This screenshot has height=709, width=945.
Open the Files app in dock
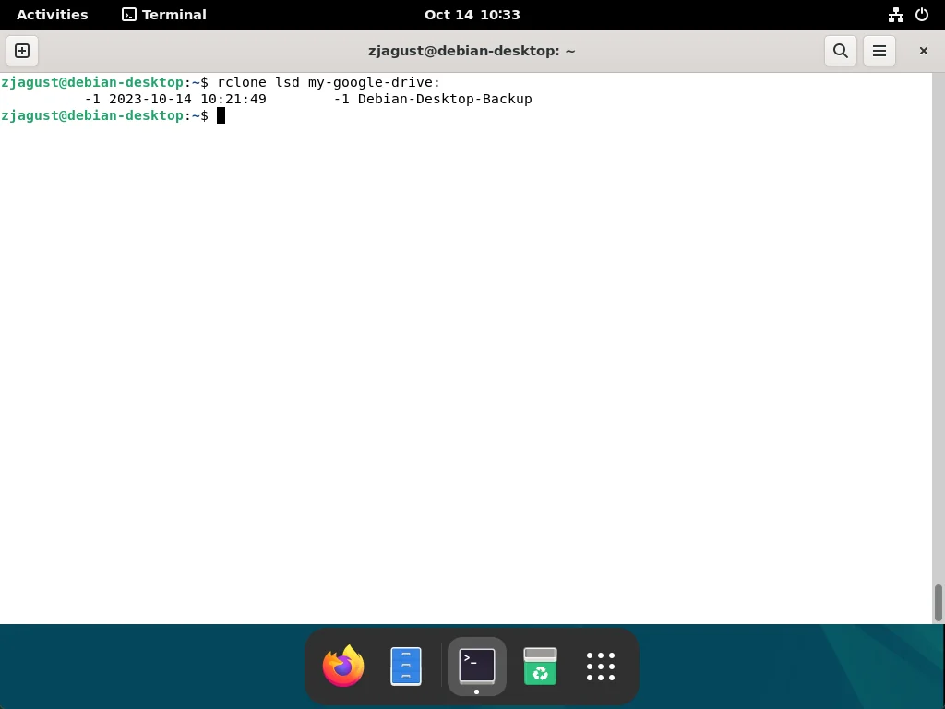406,667
